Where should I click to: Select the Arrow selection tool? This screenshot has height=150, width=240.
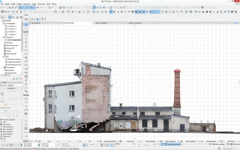(x=26, y=25)
